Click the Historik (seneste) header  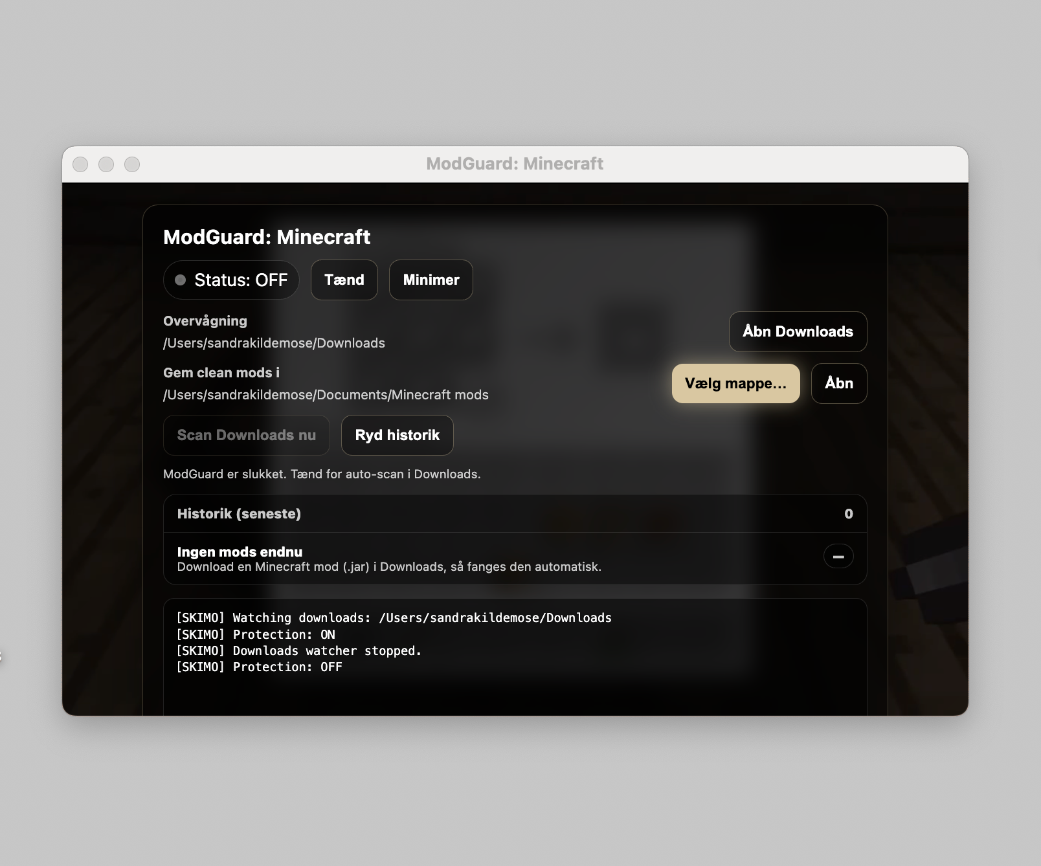[239, 514]
